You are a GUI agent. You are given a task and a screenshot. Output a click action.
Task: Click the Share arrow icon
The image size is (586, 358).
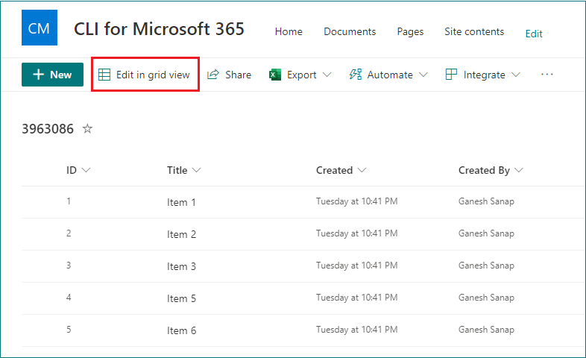[213, 75]
